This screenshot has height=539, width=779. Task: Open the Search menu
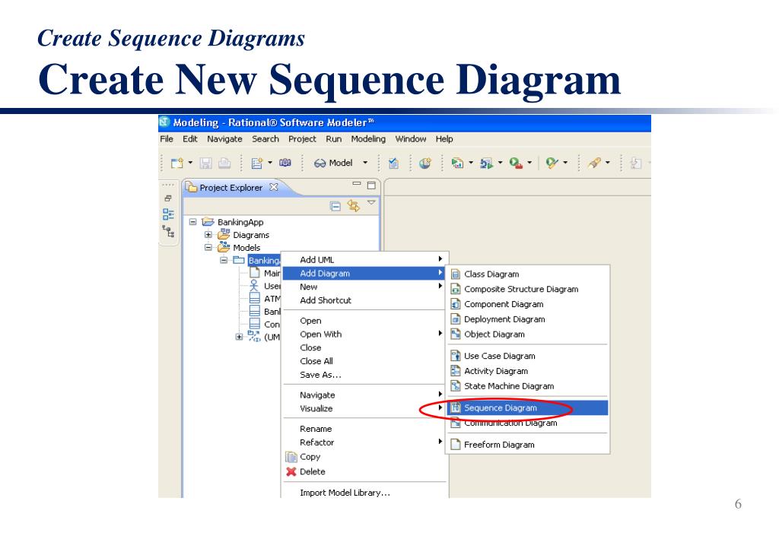pyautogui.click(x=265, y=139)
